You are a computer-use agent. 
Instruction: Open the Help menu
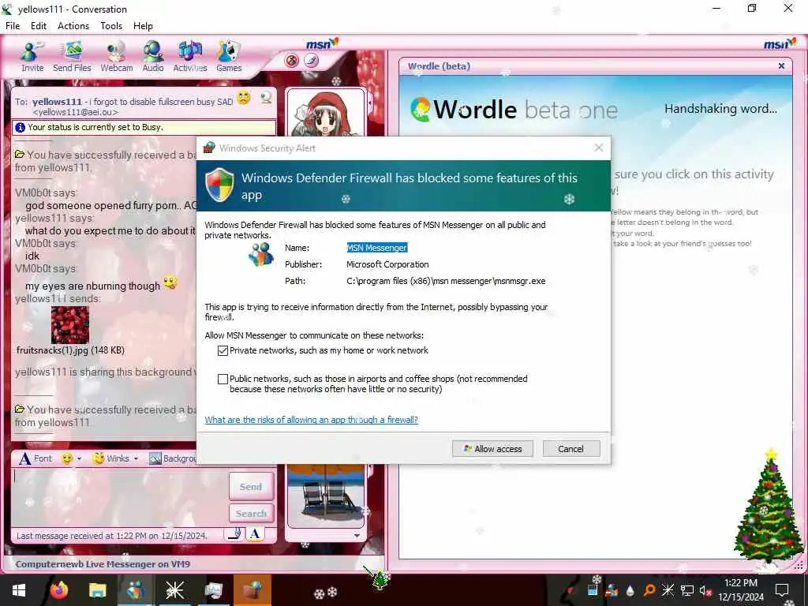(x=143, y=26)
